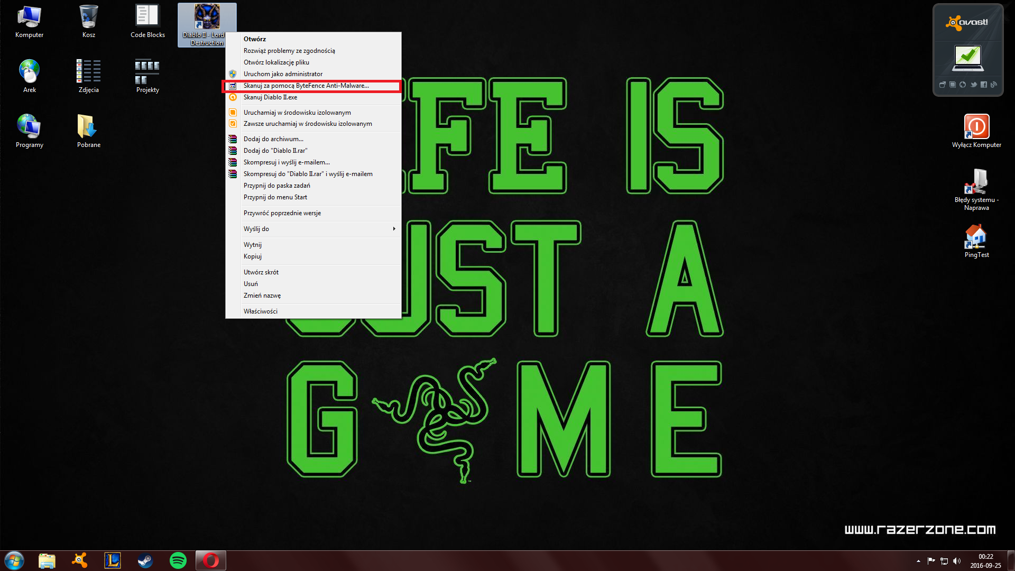This screenshot has width=1015, height=571.
Task: Select Właściwości in the context menu
Action: [x=261, y=311]
